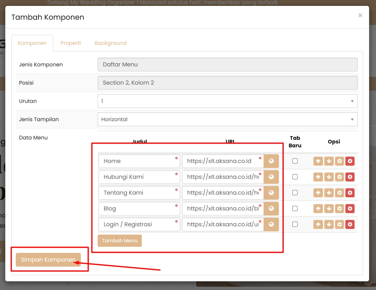Focus the Tentang Kami URL field
376x290 pixels.
223,193
